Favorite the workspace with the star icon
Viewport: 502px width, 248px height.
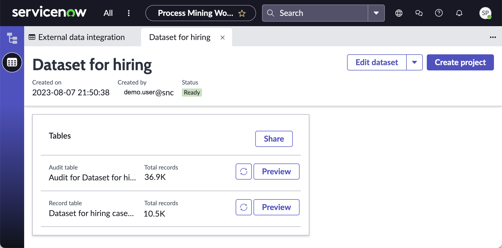point(242,13)
